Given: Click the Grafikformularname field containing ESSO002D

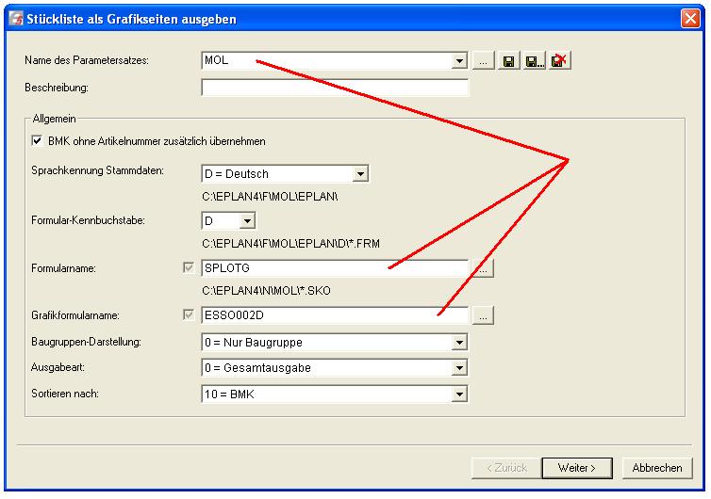Looking at the screenshot, I should [335, 315].
